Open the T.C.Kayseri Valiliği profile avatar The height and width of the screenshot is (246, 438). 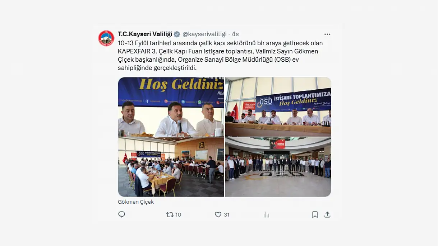point(106,38)
